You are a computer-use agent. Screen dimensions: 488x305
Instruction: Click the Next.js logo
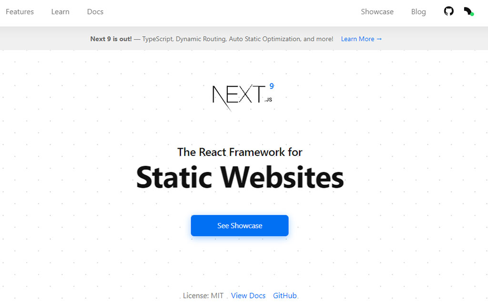(x=238, y=95)
